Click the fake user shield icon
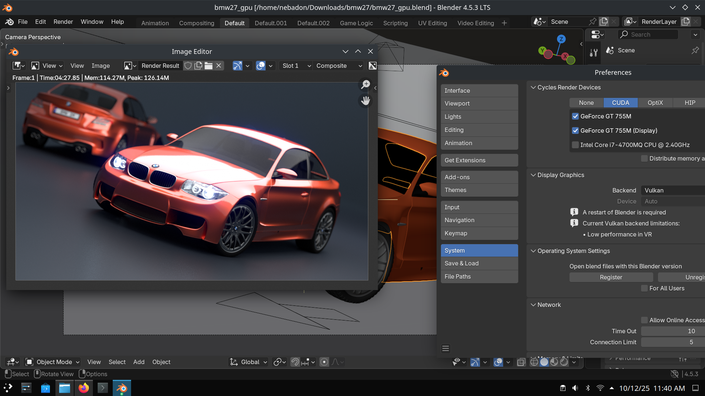 point(188,66)
